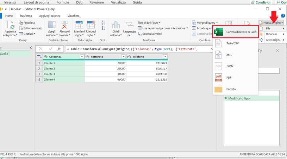Click Rimuovi colonne icon

tap(65, 25)
